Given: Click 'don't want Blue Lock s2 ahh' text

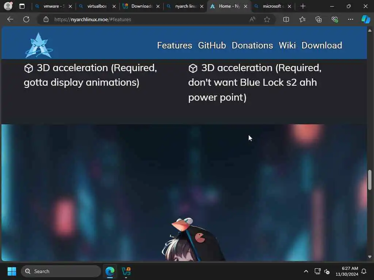Looking at the screenshot, I should click(253, 82).
